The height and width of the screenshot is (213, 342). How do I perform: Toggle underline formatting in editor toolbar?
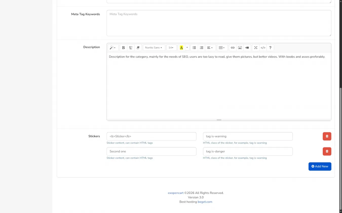[x=131, y=48]
